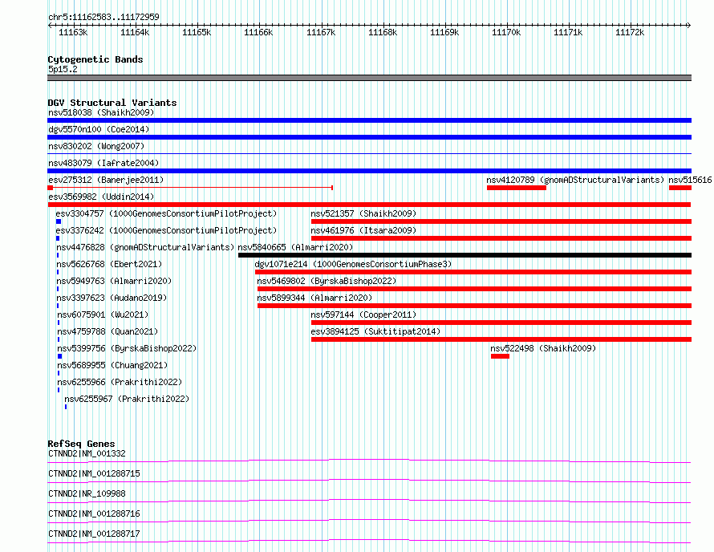Select nsv5949763 (Almarri2020) label
The width and height of the screenshot is (714, 552).
[114, 281]
